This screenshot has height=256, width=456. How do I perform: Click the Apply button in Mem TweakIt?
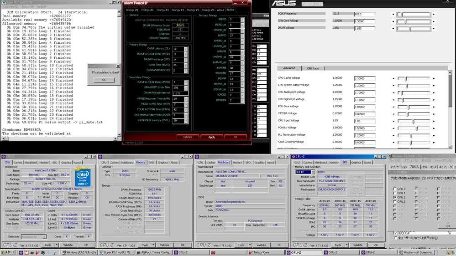click(x=211, y=137)
